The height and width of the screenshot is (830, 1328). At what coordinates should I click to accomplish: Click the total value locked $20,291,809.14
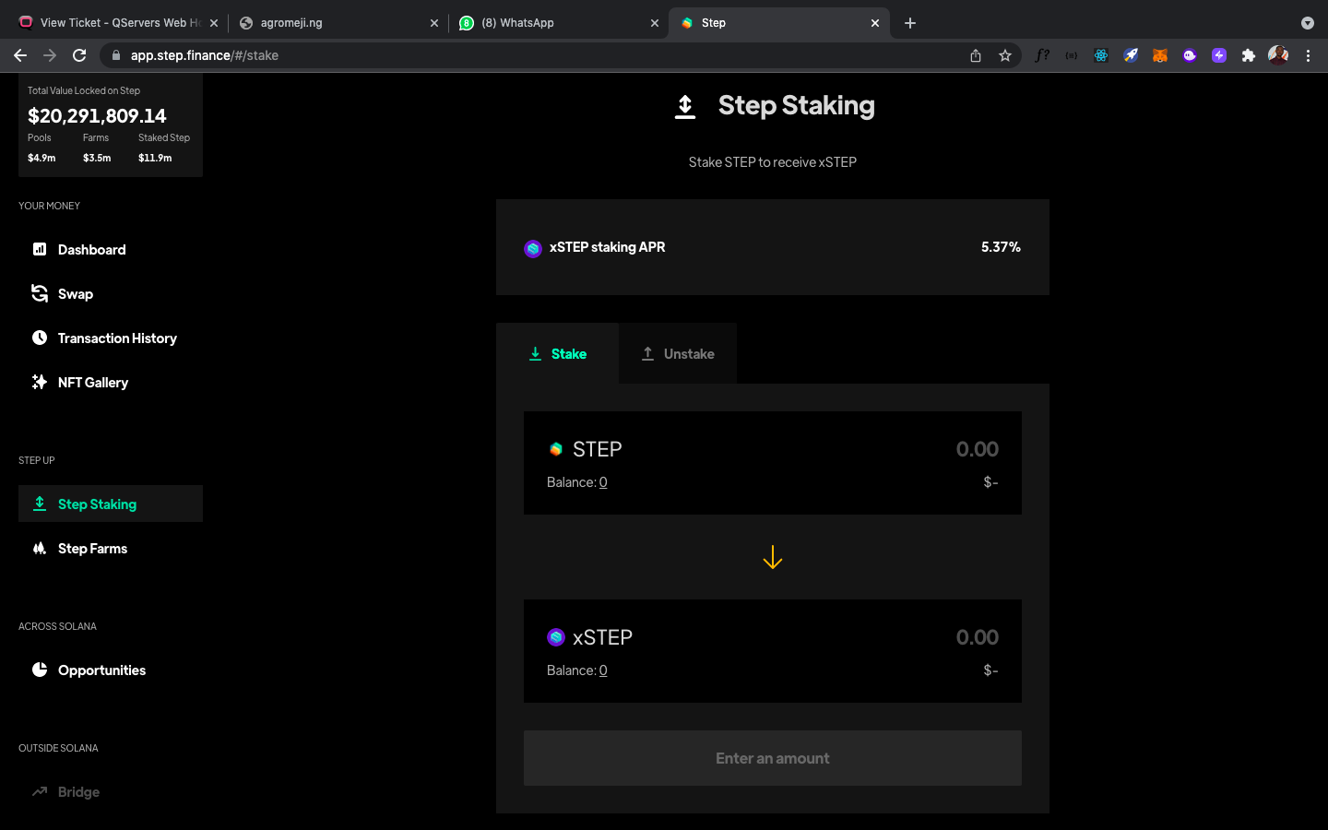(97, 115)
